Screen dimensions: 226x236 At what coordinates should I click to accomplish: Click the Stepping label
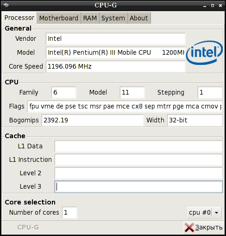171,92
